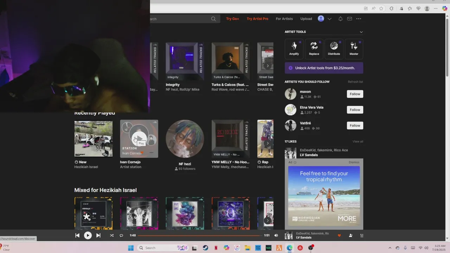
Task: Open browser Extensions puzzle icon
Action: point(391,8)
